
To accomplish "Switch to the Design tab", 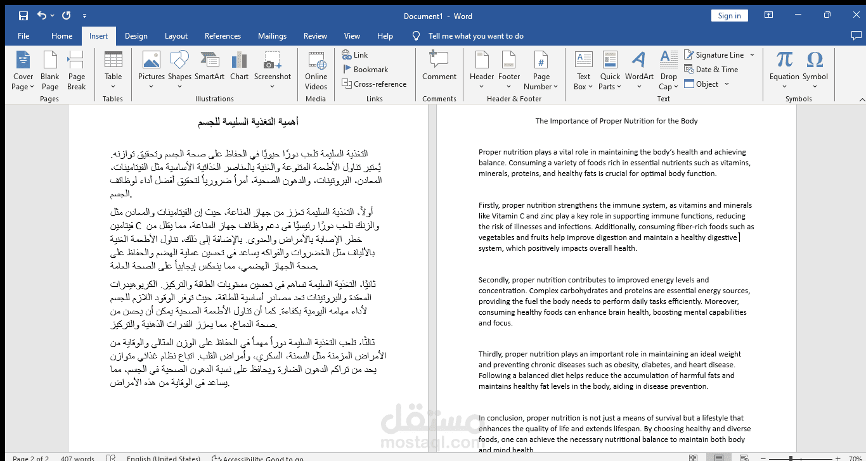I will point(136,36).
